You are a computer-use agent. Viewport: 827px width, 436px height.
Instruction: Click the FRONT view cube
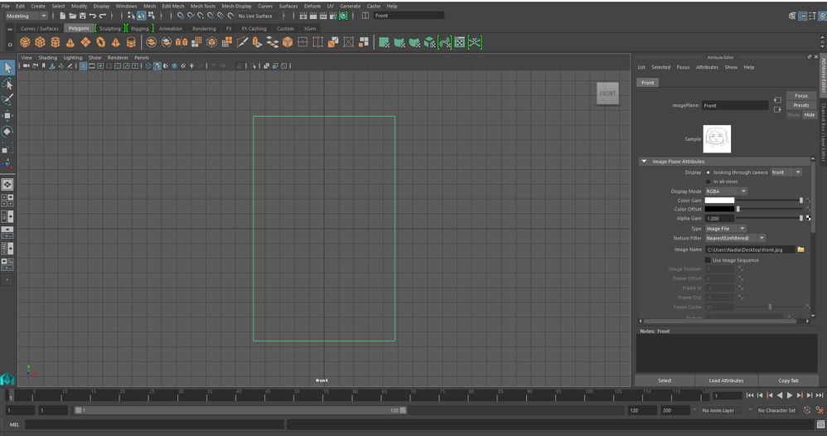607,94
